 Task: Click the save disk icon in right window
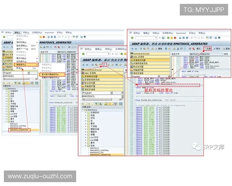164,38
